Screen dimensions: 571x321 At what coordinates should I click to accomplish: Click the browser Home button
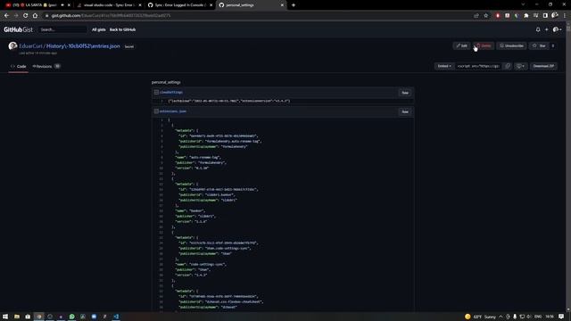(x=35, y=16)
